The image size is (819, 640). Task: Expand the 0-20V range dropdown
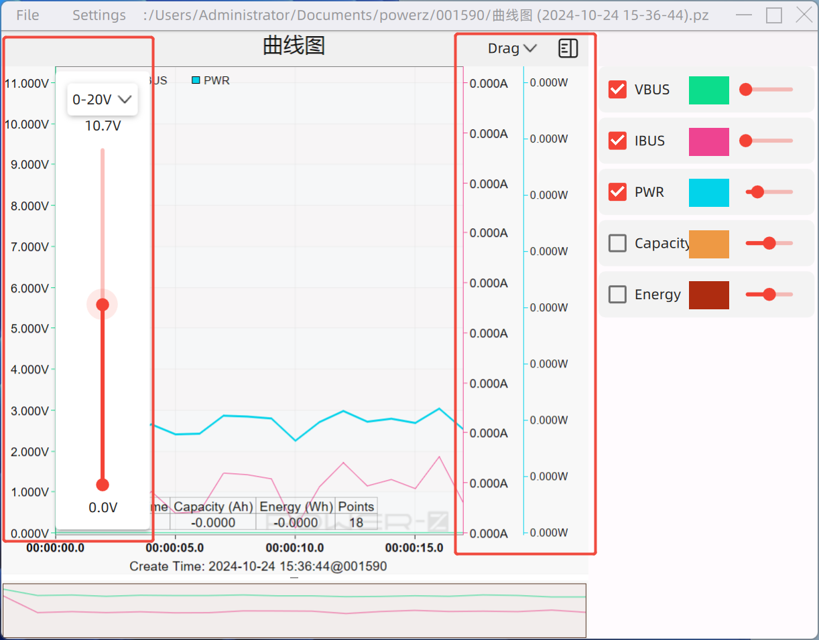click(x=103, y=100)
